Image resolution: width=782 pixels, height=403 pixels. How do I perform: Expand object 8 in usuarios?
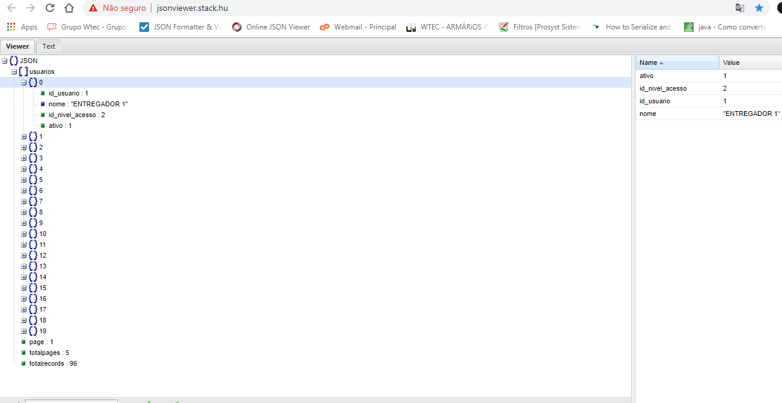pos(24,212)
